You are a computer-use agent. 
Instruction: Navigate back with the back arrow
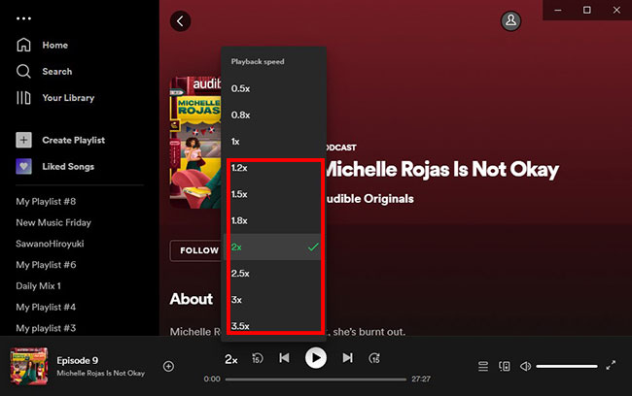(180, 21)
